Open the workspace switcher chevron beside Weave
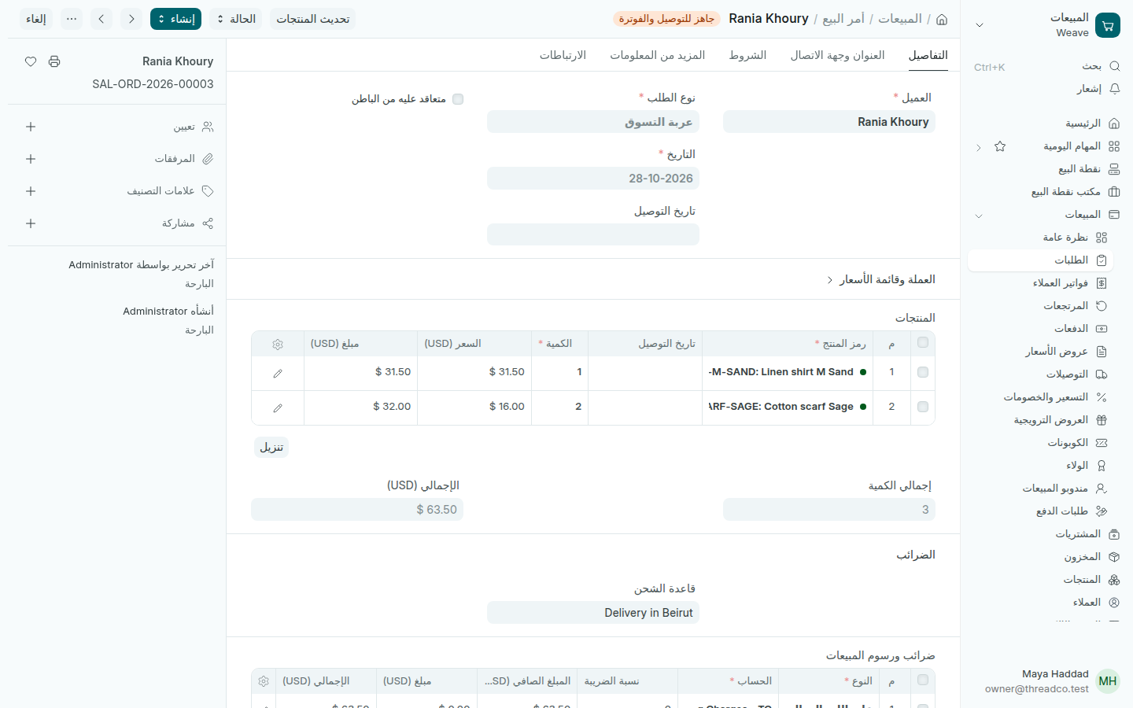Screen dimensions: 1133x708 tap(980, 25)
